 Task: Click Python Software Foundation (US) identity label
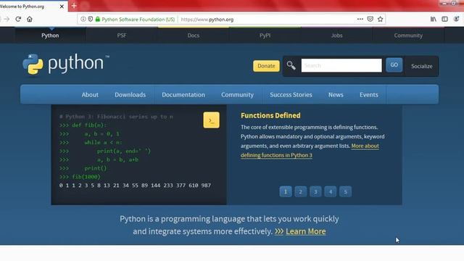(x=138, y=20)
